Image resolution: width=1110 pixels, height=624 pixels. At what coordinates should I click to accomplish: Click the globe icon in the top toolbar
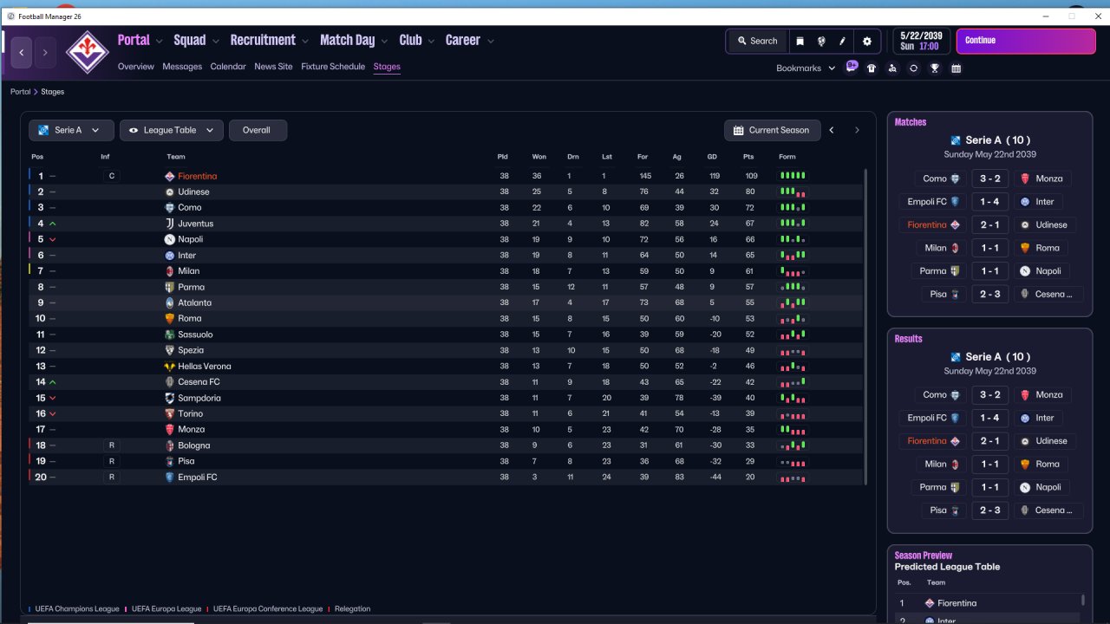(x=821, y=41)
